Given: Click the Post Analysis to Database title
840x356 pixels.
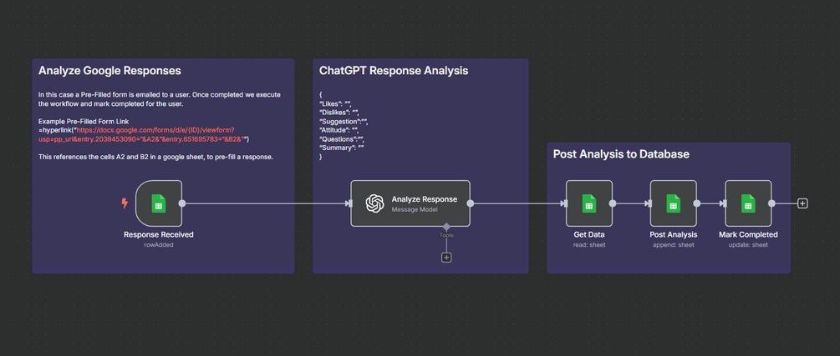Looking at the screenshot, I should point(621,154).
